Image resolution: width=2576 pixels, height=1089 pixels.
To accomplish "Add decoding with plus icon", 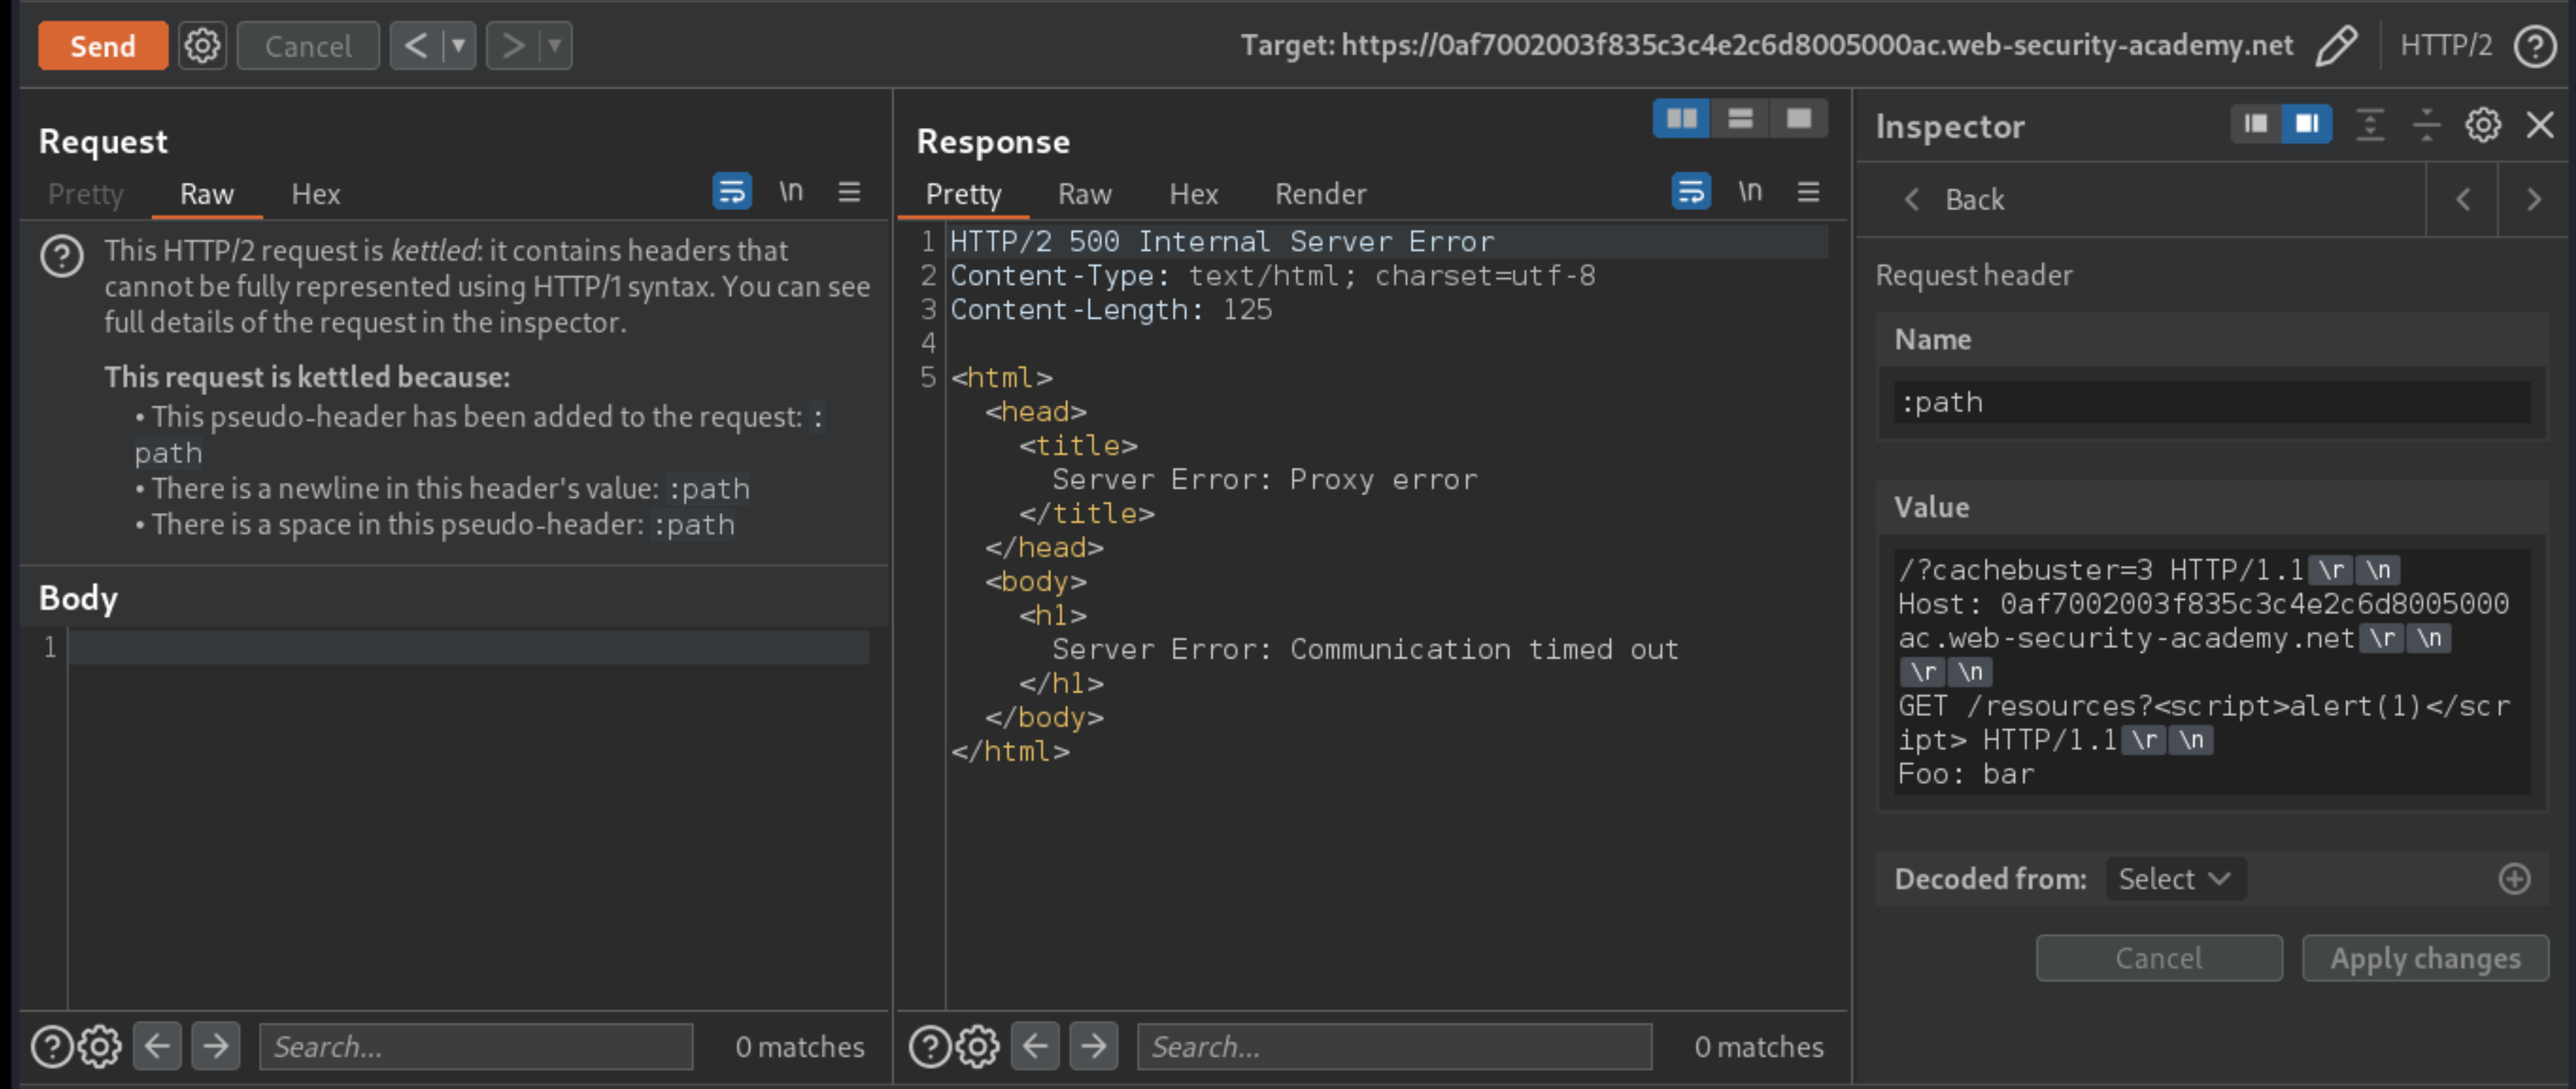I will tap(2514, 879).
